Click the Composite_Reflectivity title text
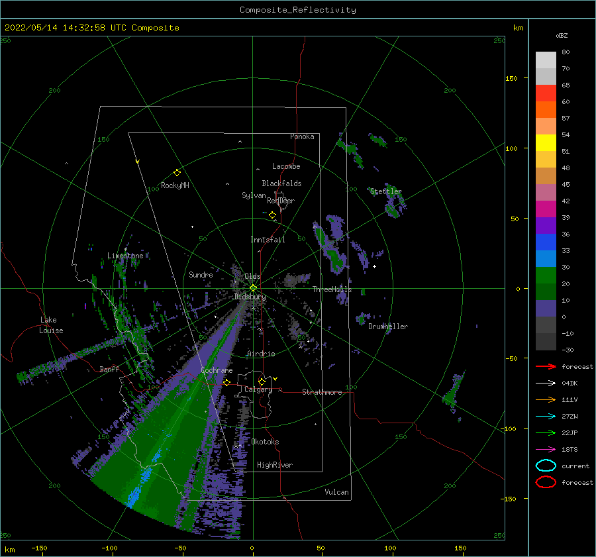Screen dimensions: 596x557 point(298,10)
